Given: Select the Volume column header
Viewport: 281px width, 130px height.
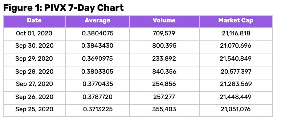Looking at the screenshot, I should pos(164,20).
